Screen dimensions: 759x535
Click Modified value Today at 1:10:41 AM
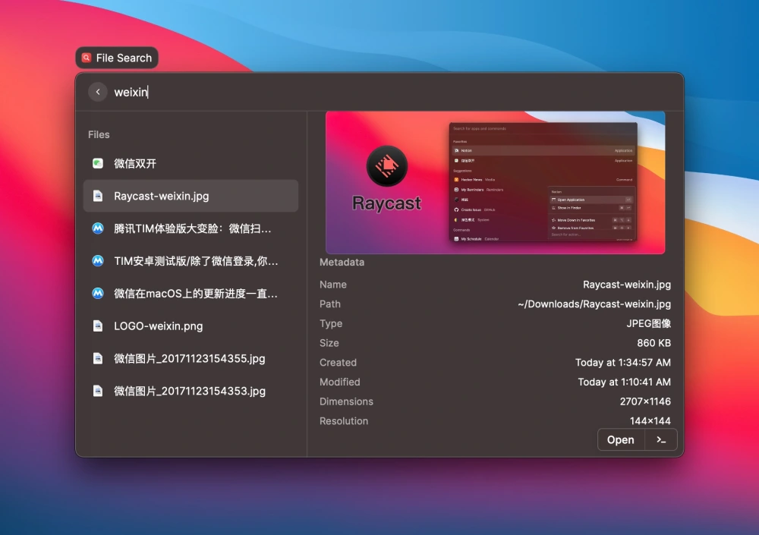pos(625,382)
